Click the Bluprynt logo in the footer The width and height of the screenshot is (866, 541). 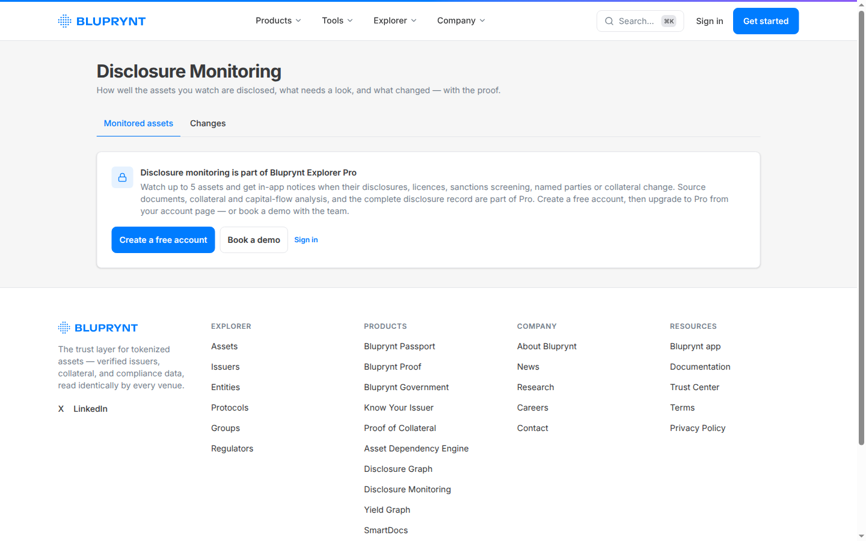[x=98, y=328]
